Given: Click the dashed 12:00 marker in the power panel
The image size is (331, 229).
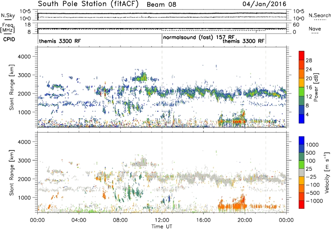Looking at the screenshot, I should point(162,87).
